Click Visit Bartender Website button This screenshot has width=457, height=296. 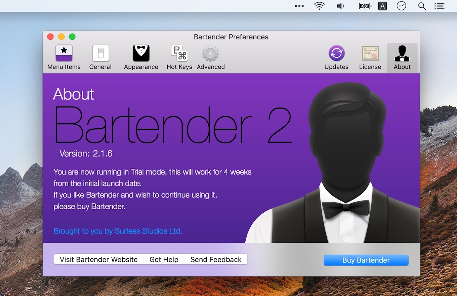(x=99, y=259)
